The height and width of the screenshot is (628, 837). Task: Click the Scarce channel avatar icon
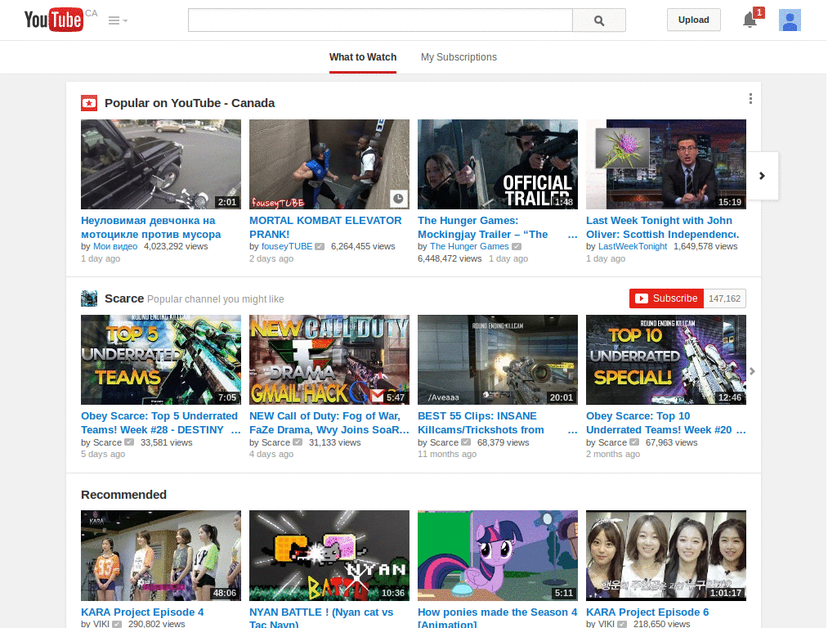89,298
